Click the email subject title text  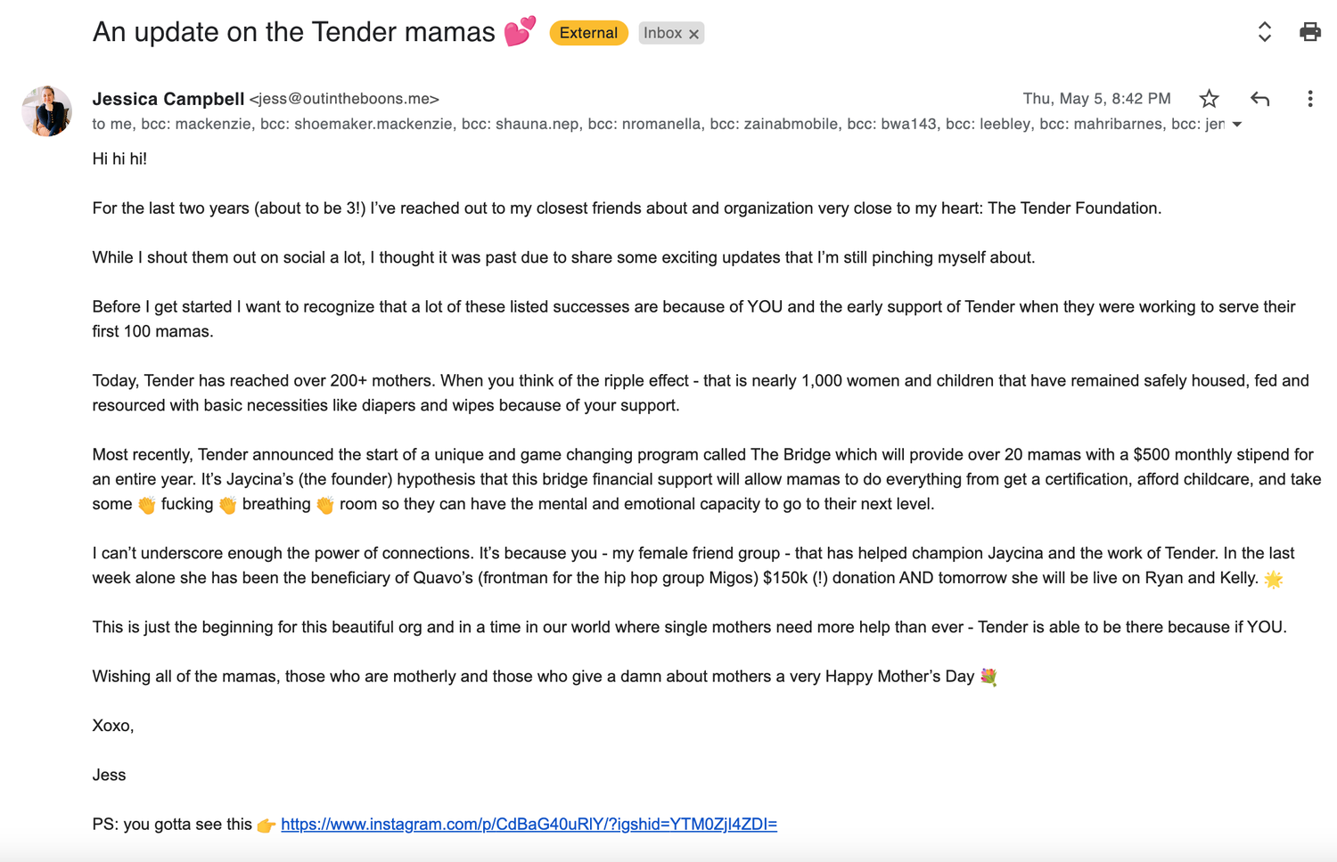point(293,32)
